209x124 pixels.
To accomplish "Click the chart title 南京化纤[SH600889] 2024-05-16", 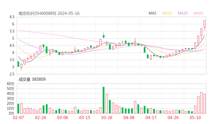I will tap(49, 13).
